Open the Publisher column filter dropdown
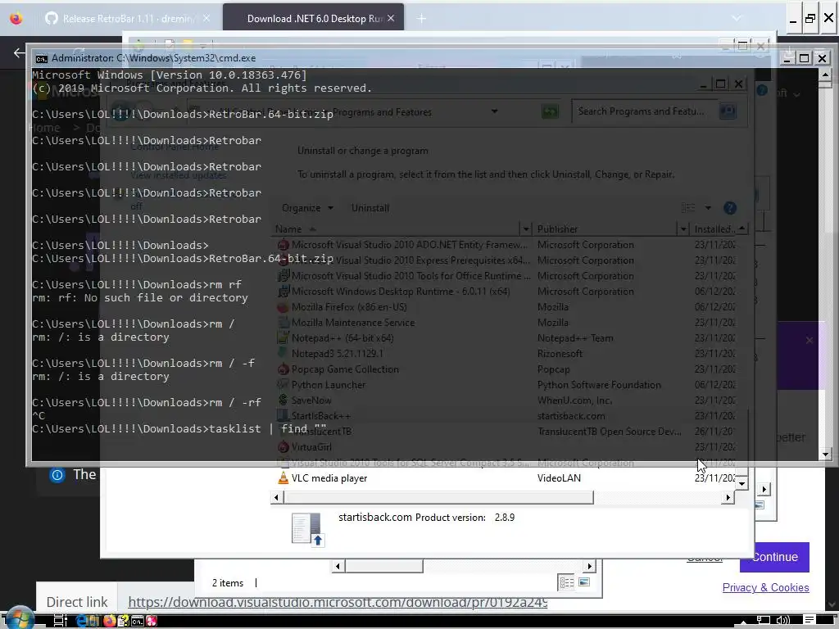Viewport: 839px width, 629px height. 683,229
